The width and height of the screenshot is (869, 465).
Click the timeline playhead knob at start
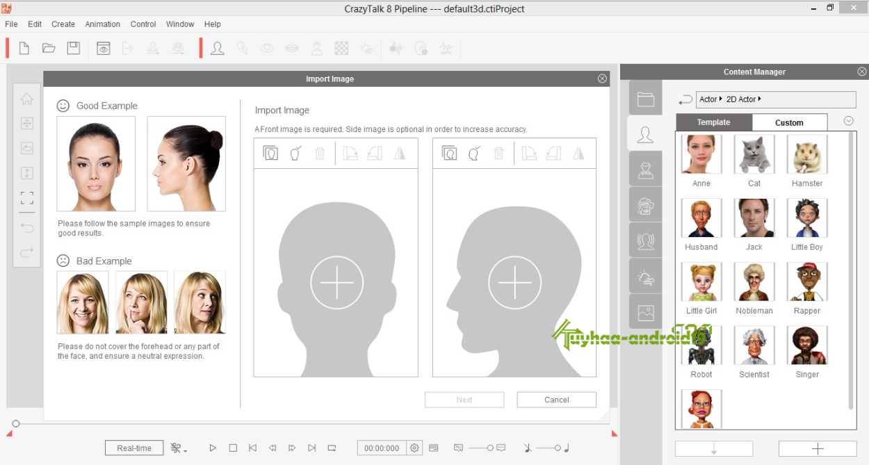[x=16, y=423]
